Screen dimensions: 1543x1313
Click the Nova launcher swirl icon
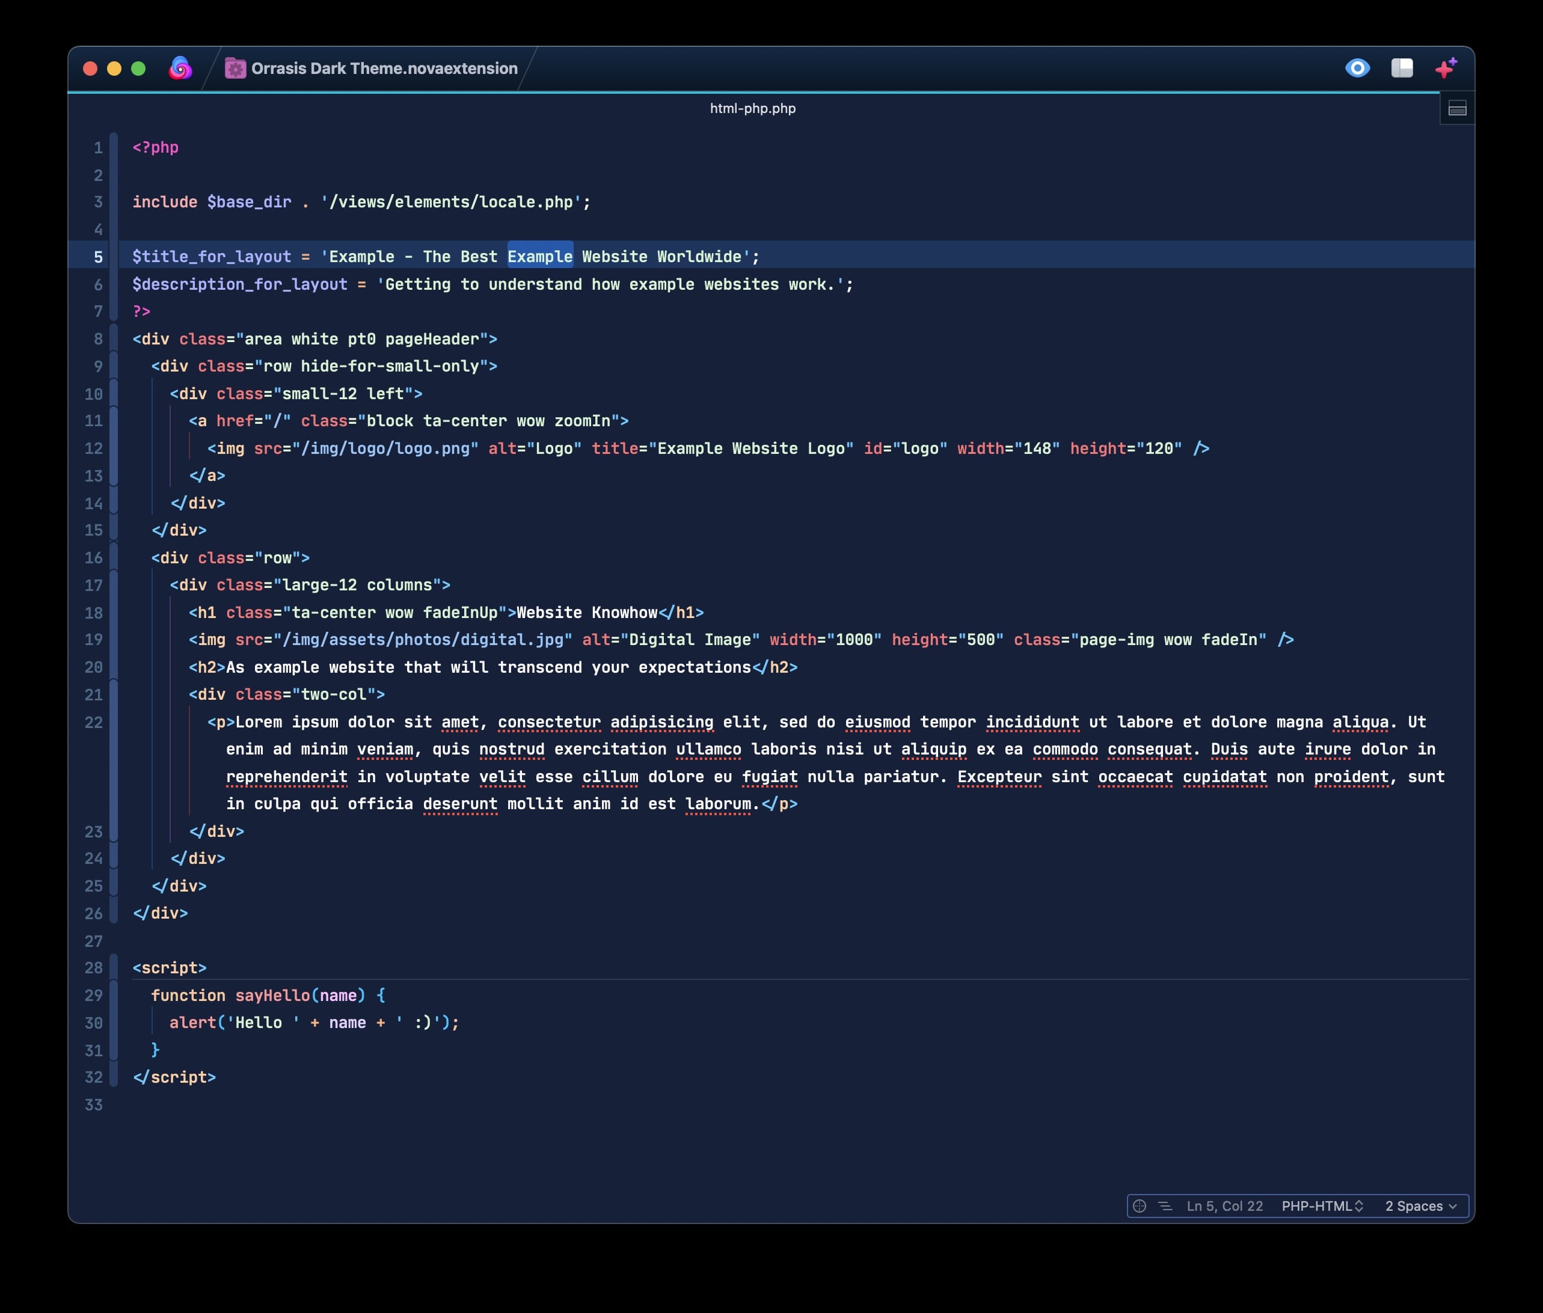pyautogui.click(x=180, y=69)
